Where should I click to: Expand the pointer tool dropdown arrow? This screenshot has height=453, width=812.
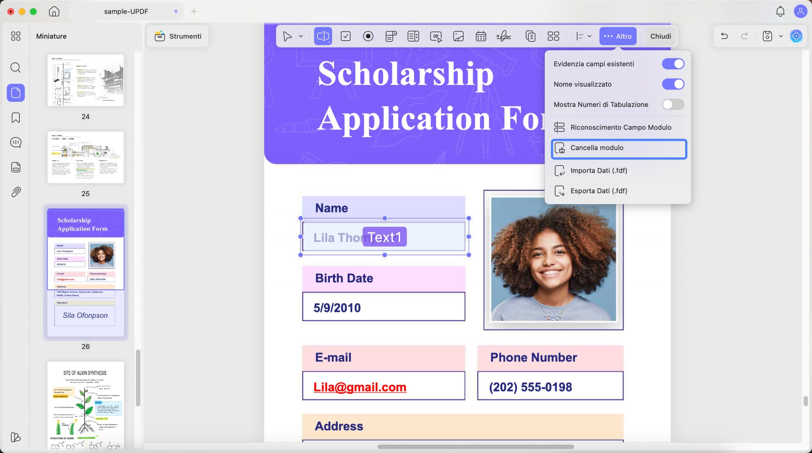coord(301,36)
